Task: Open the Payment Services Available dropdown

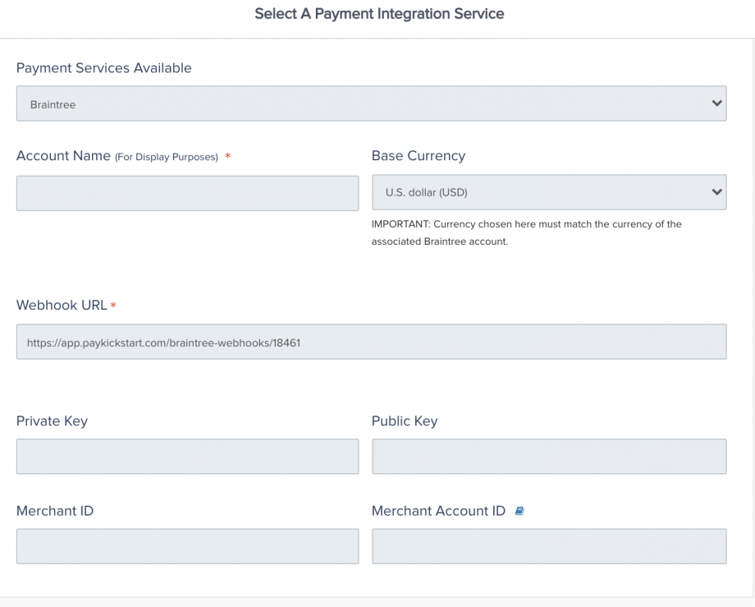Action: [371, 103]
